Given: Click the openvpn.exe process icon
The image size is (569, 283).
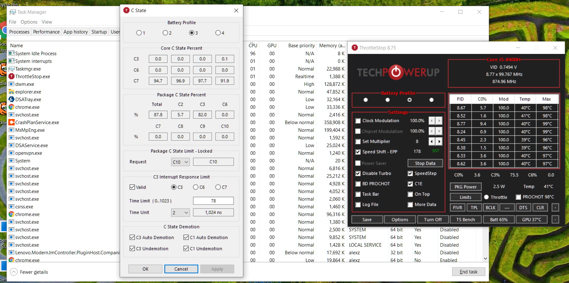Looking at the screenshot, I should pyautogui.click(x=11, y=153).
